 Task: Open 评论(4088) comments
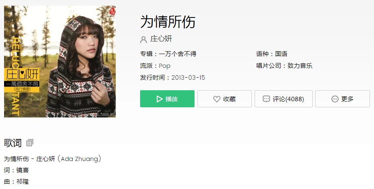pyautogui.click(x=283, y=99)
